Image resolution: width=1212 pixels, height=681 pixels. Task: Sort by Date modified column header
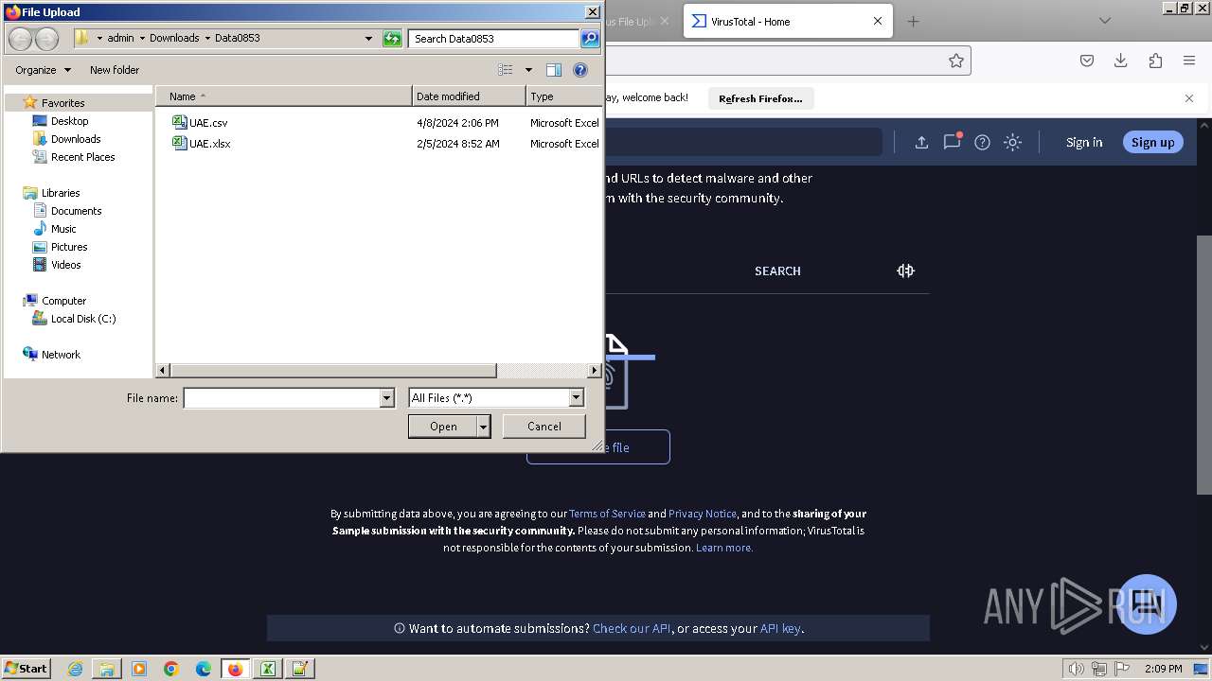point(469,96)
